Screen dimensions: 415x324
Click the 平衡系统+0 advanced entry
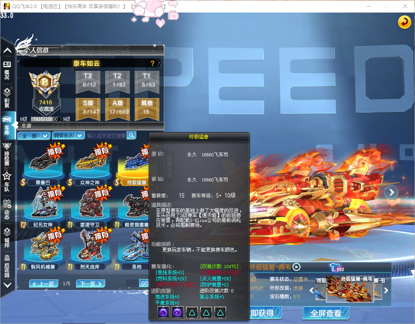point(167,303)
